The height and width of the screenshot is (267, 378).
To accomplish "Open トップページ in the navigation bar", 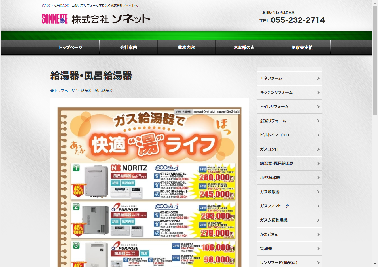I will click(71, 47).
